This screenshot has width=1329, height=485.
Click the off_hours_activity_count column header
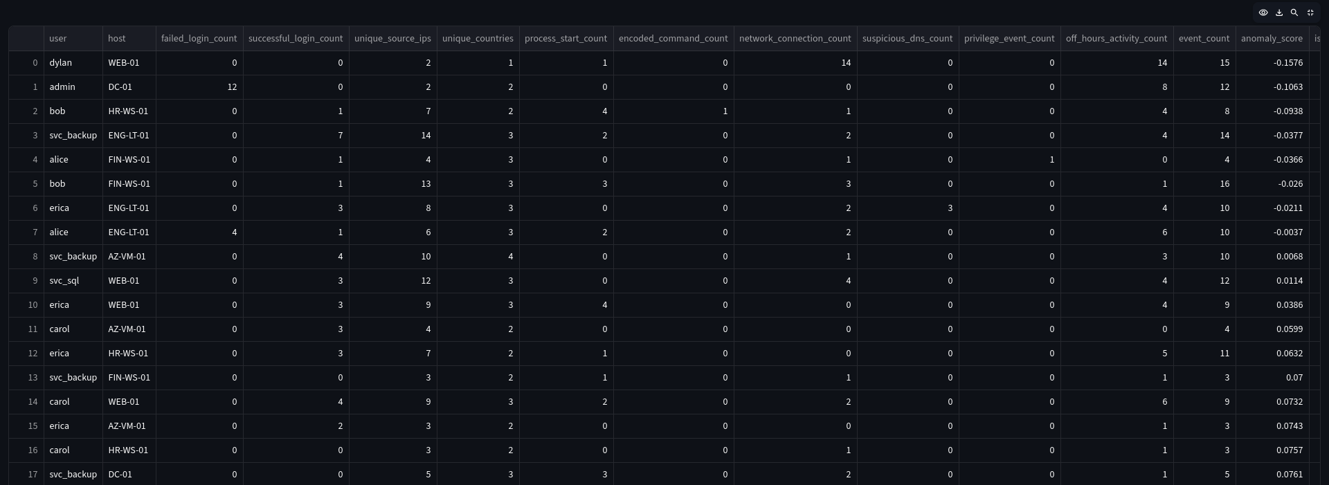tap(1117, 39)
